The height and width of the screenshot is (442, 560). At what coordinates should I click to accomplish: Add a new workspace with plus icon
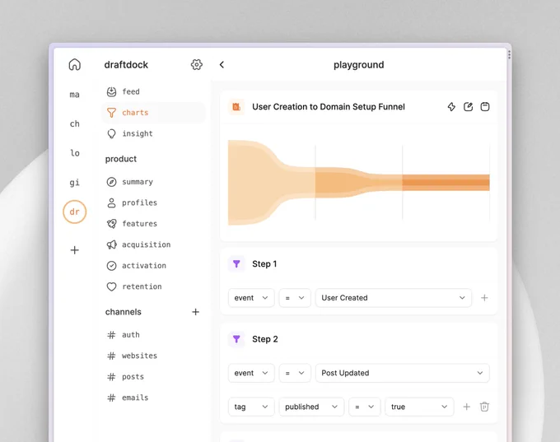[x=75, y=250]
